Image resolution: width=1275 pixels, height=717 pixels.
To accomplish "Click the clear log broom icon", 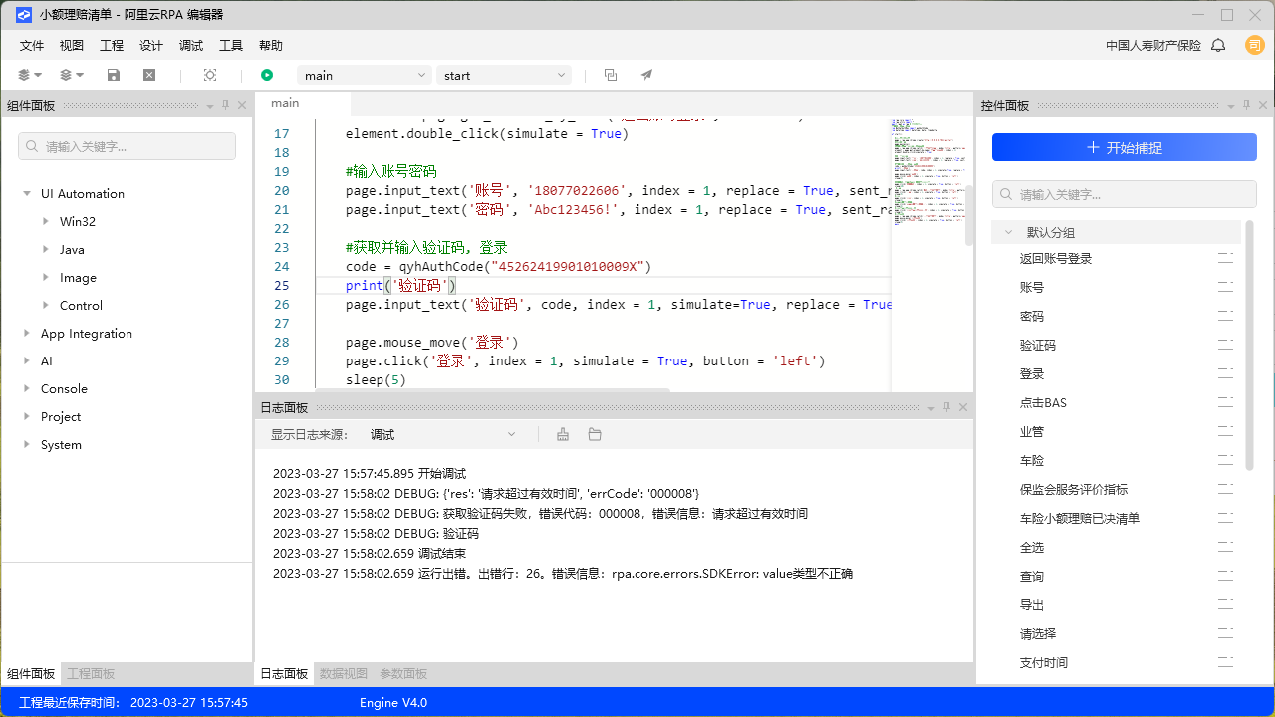I will [x=563, y=434].
